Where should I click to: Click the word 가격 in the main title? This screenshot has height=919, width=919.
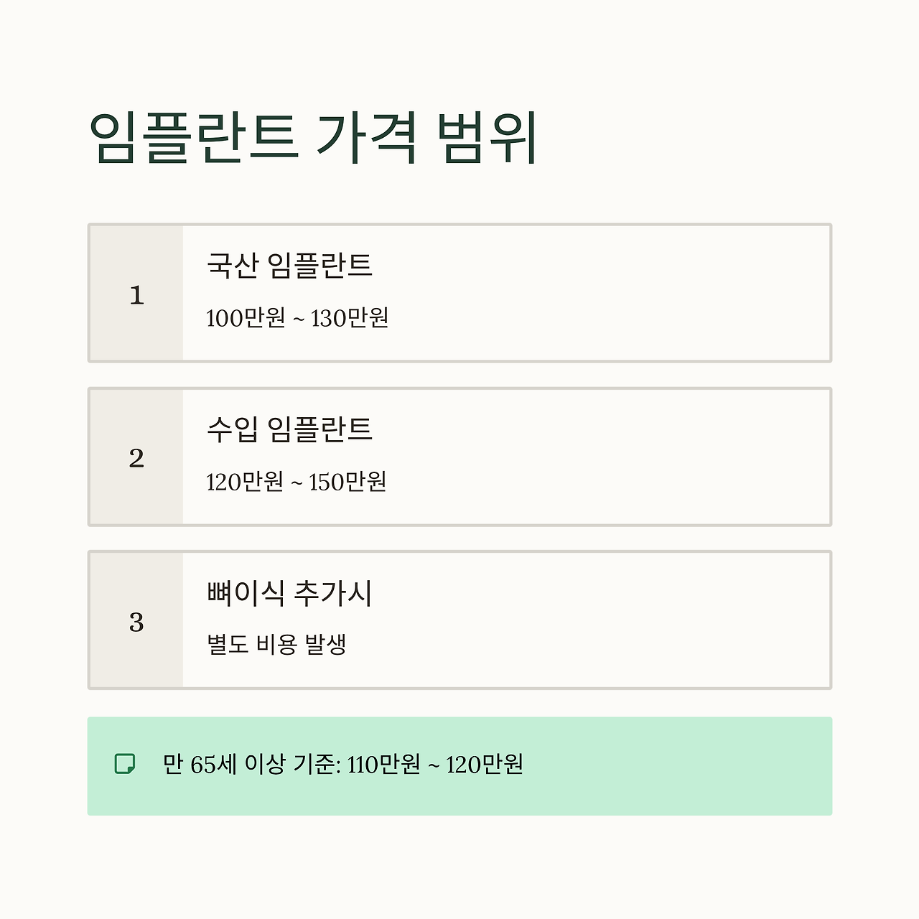[366, 137]
